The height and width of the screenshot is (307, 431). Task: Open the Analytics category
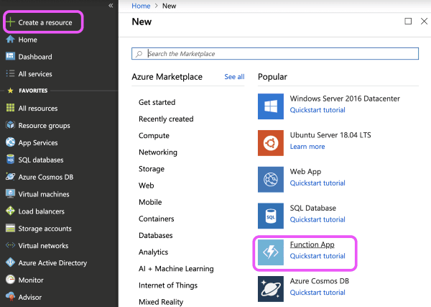(x=154, y=252)
